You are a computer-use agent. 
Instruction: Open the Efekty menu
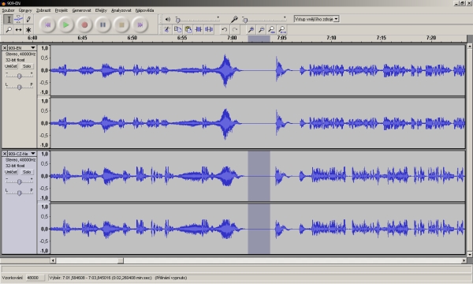click(101, 10)
